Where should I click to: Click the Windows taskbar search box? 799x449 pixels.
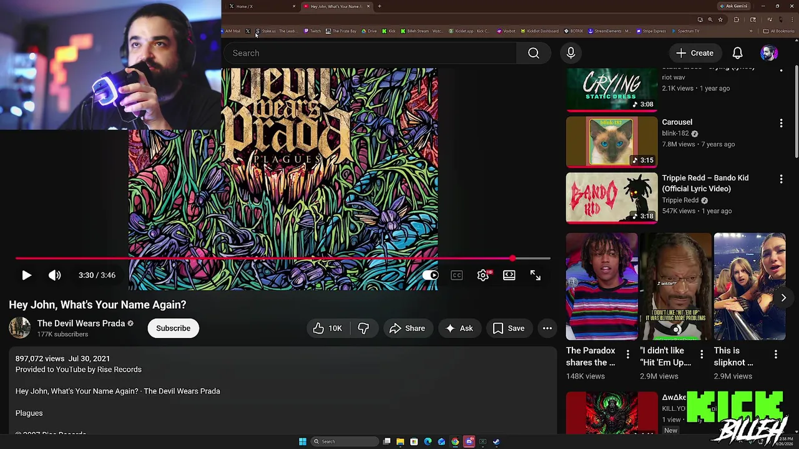point(345,442)
